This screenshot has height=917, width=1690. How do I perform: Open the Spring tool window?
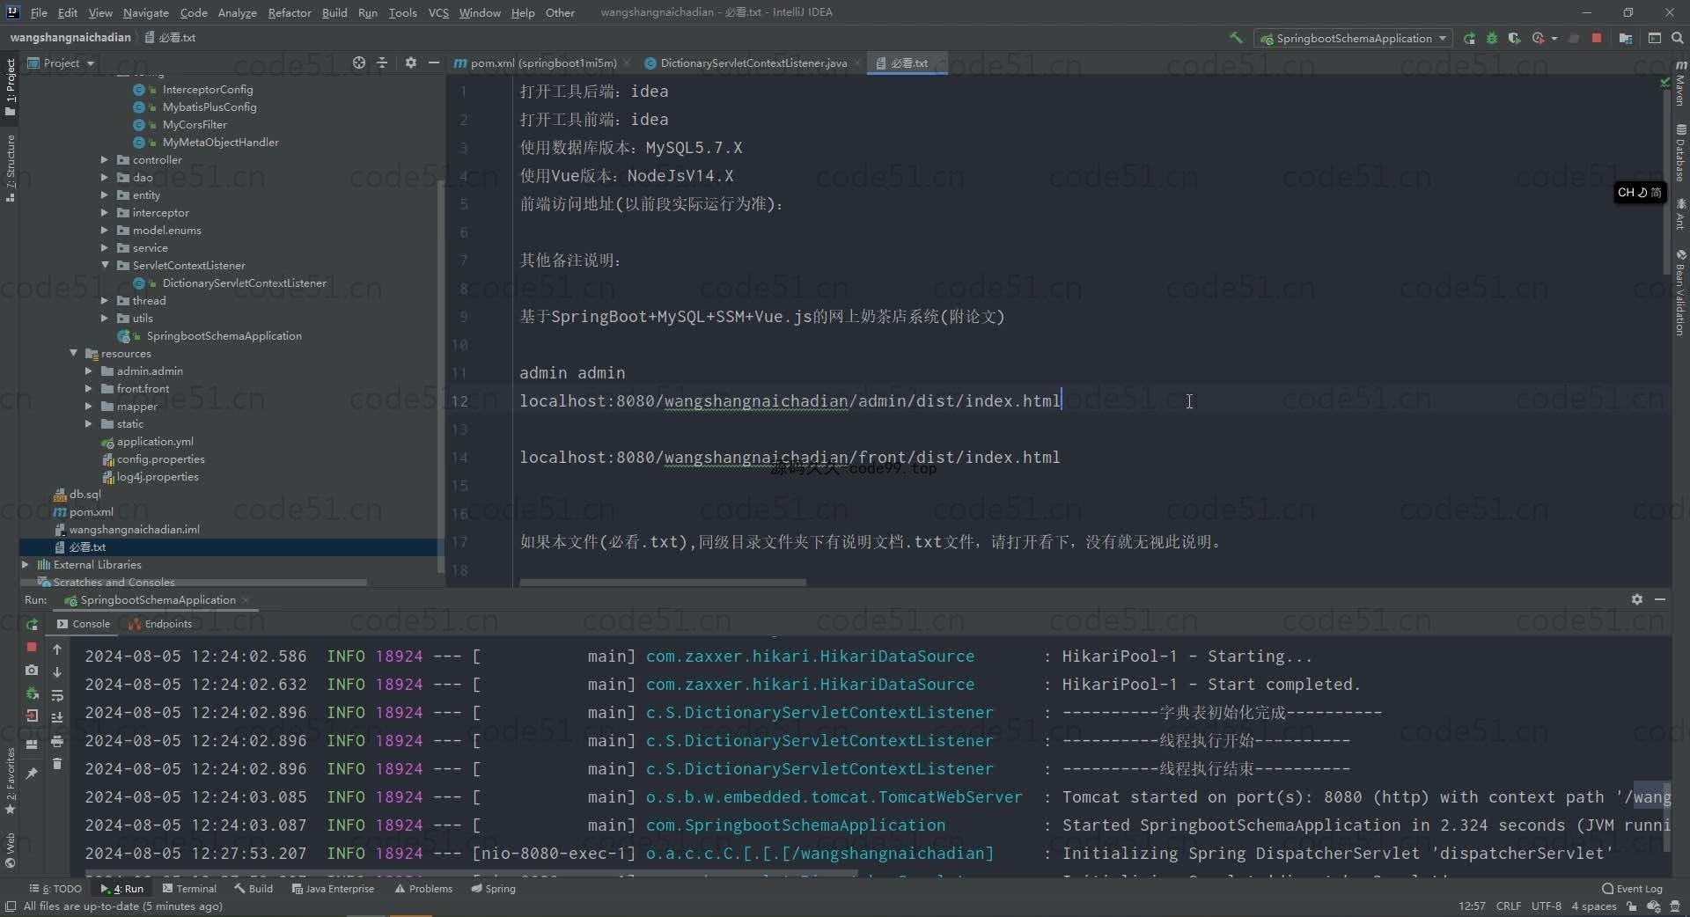coord(494,889)
